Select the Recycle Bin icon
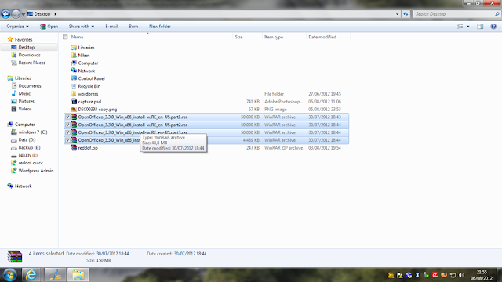The width and height of the screenshot is (502, 282). [74, 86]
